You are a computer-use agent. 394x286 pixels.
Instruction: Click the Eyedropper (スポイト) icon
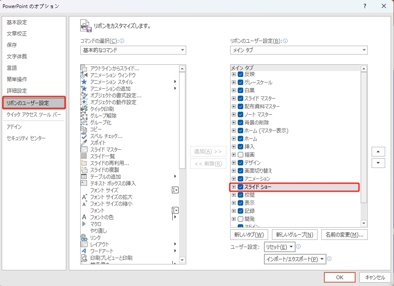click(x=84, y=143)
